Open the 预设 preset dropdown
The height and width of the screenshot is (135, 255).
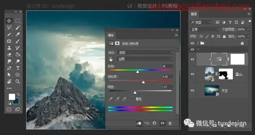[x=145, y=53]
